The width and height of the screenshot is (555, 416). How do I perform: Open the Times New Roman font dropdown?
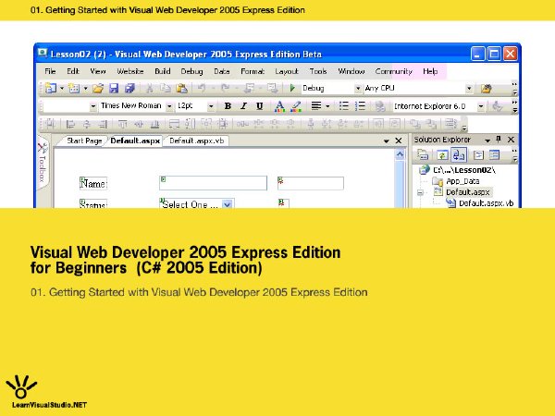[x=169, y=106]
